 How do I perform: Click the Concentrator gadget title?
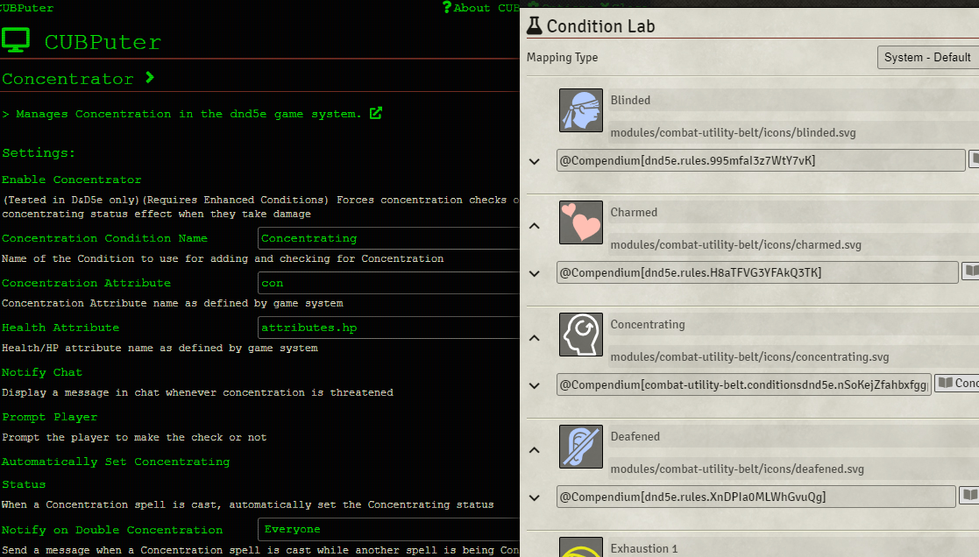tap(67, 79)
